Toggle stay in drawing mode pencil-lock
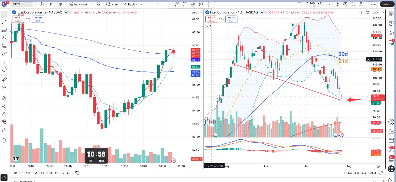 (x=4, y=106)
